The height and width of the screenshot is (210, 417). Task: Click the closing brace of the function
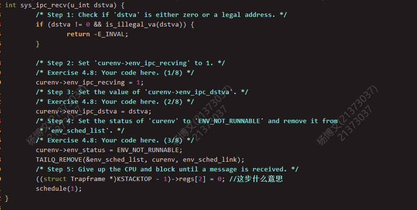point(7,198)
